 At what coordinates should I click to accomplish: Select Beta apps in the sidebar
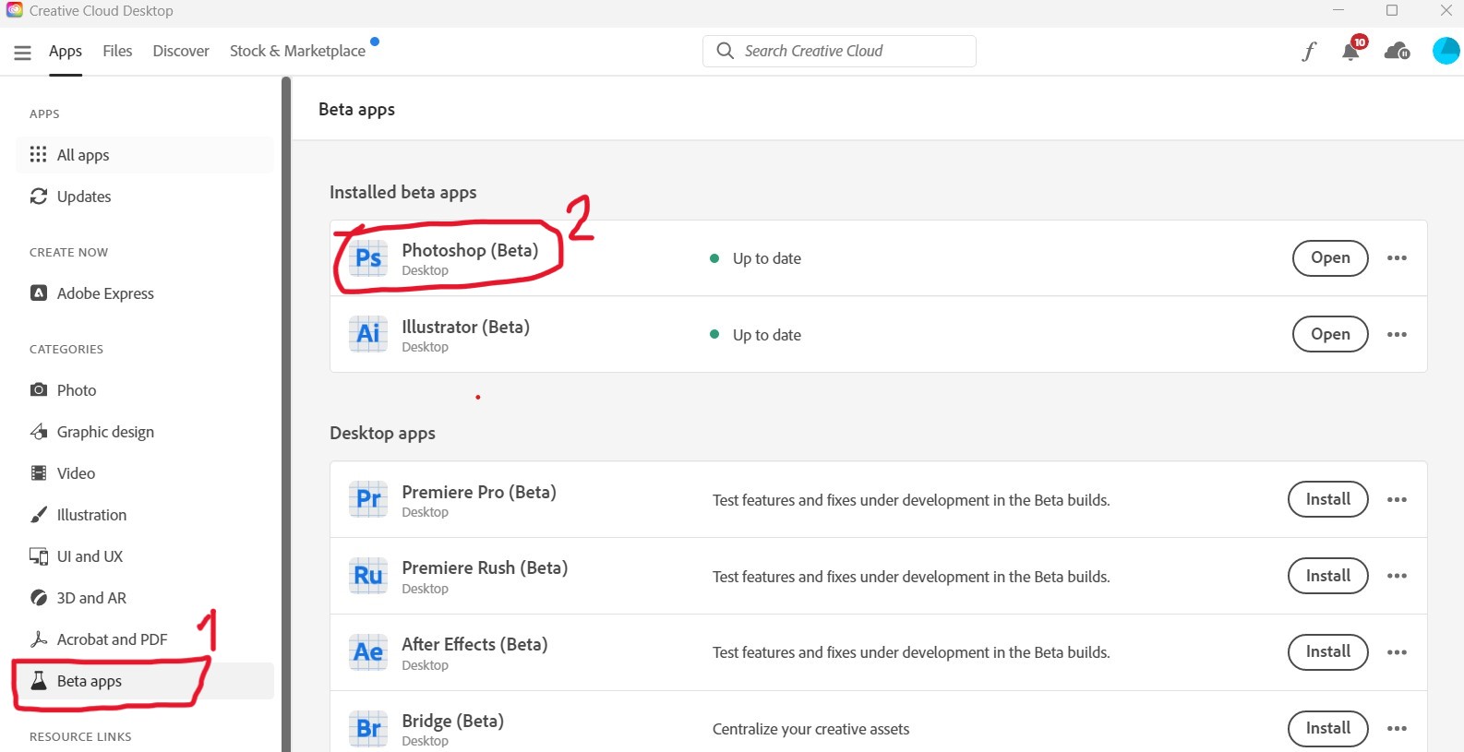click(x=90, y=681)
